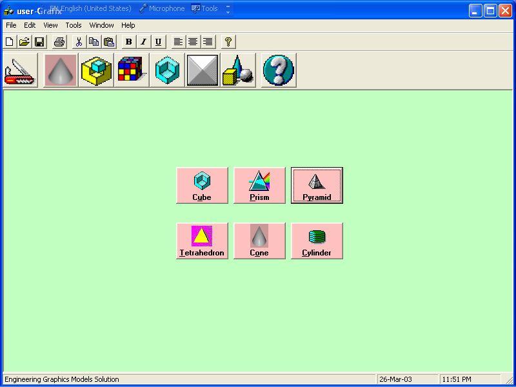Expand the language bar options arrow
Screen dimensions: 516x387
pyautogui.click(x=228, y=9)
